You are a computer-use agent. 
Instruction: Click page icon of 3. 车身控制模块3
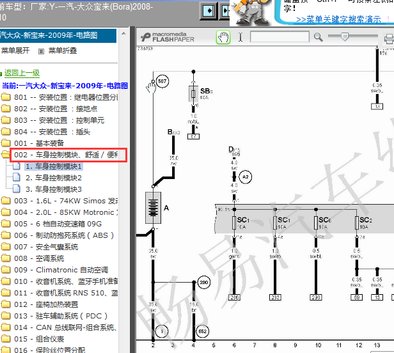click(17, 189)
